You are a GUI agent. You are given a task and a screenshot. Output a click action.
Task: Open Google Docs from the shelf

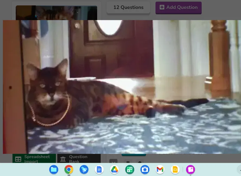[99, 170]
